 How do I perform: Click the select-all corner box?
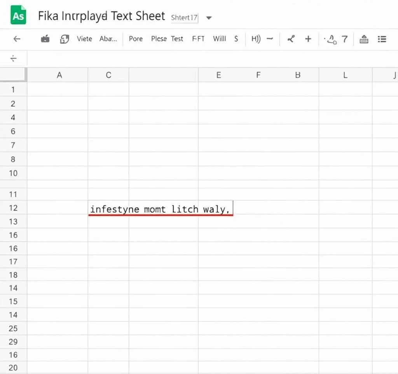click(14, 75)
